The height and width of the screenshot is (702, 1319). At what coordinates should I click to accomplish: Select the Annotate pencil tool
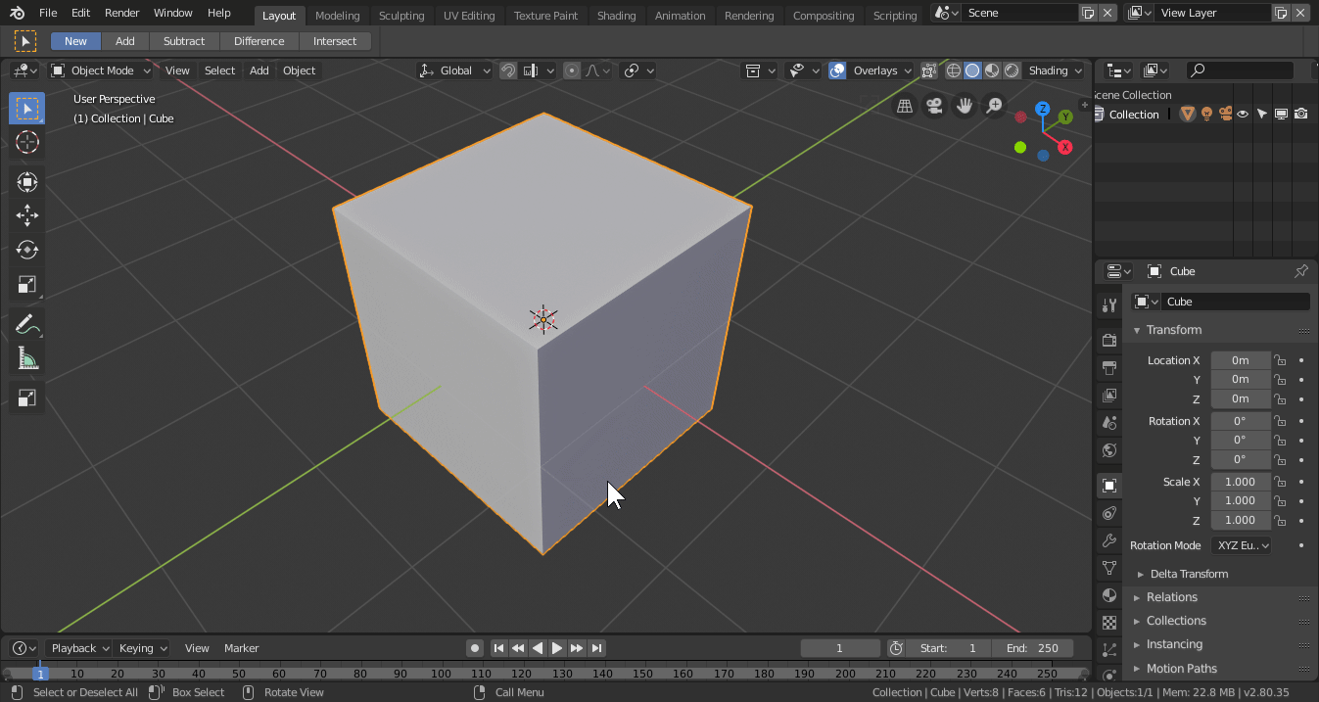coord(27,324)
